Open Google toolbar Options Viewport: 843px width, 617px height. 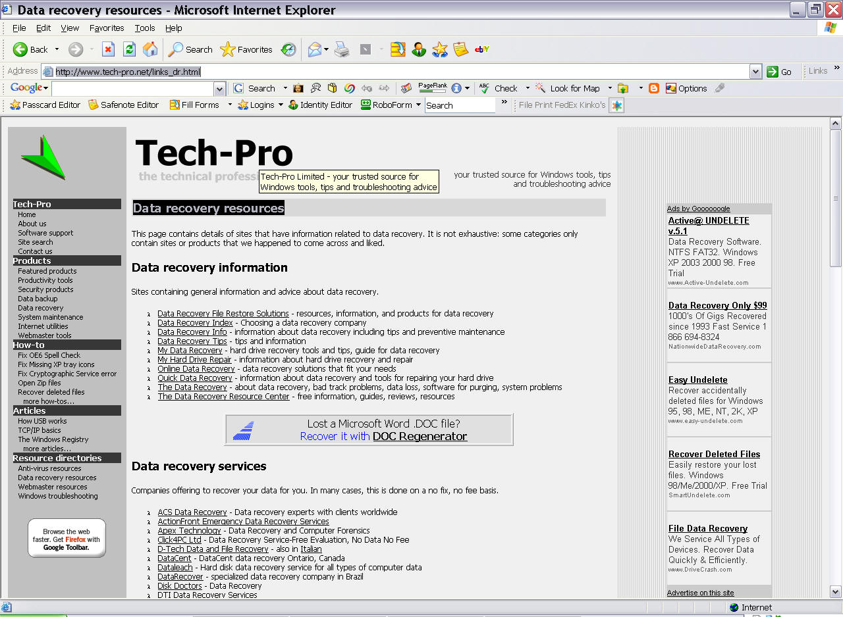[686, 88]
